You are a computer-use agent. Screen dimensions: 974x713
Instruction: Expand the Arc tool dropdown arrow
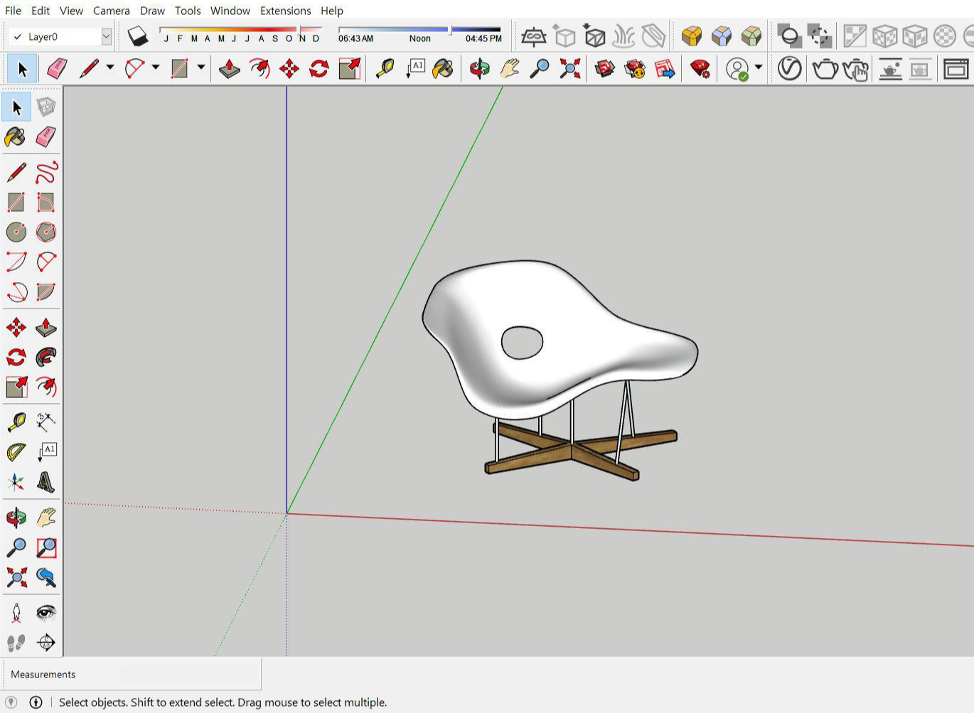[156, 68]
